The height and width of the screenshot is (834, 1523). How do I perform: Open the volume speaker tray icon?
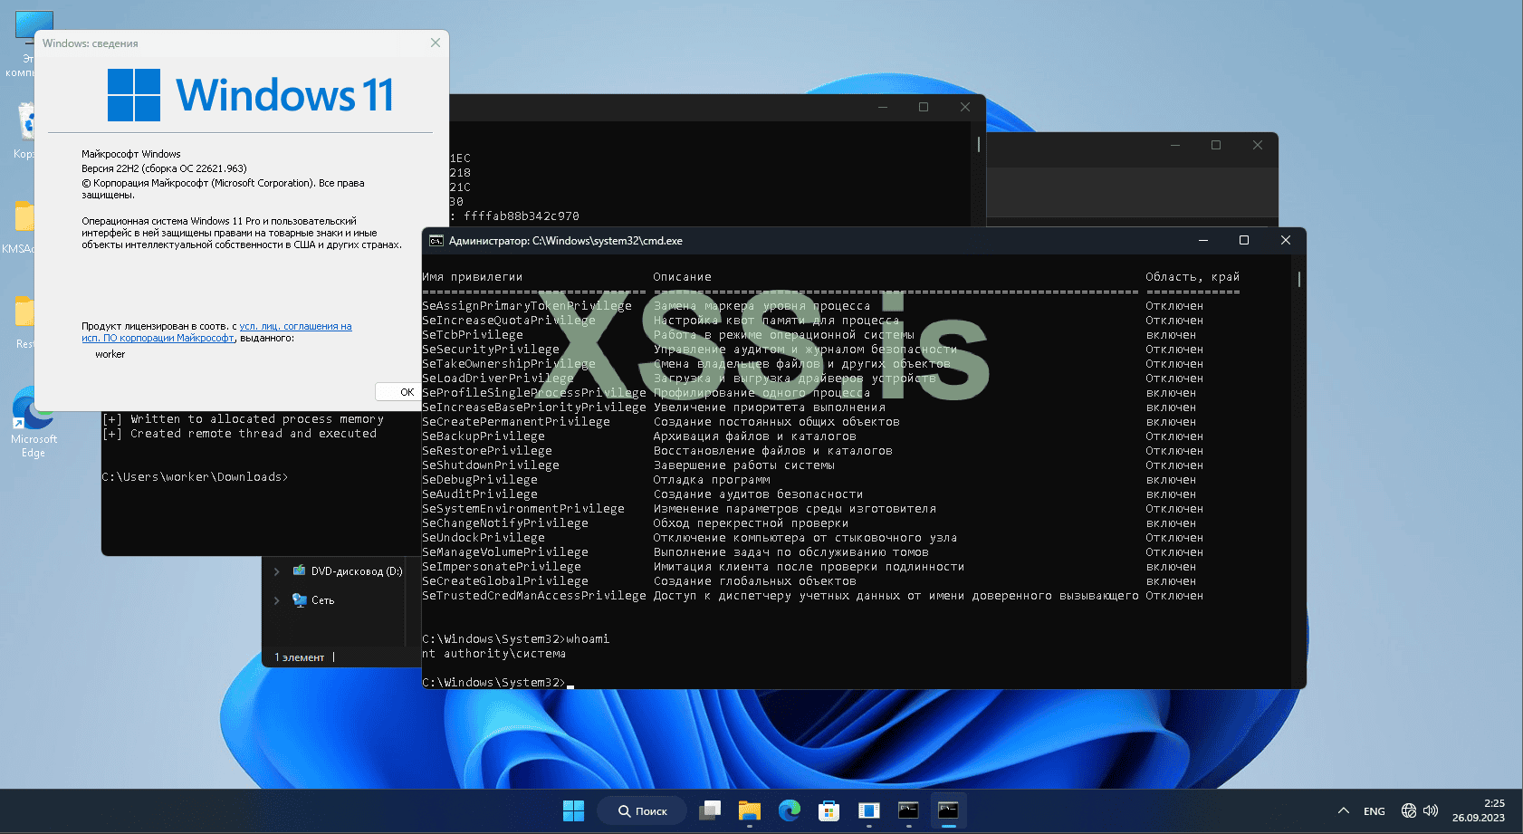tap(1431, 810)
